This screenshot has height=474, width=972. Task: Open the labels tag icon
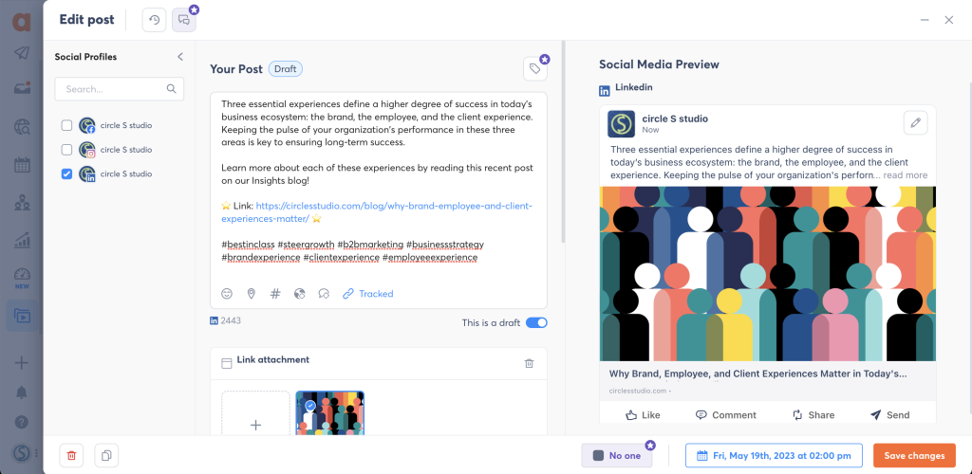[x=535, y=69]
